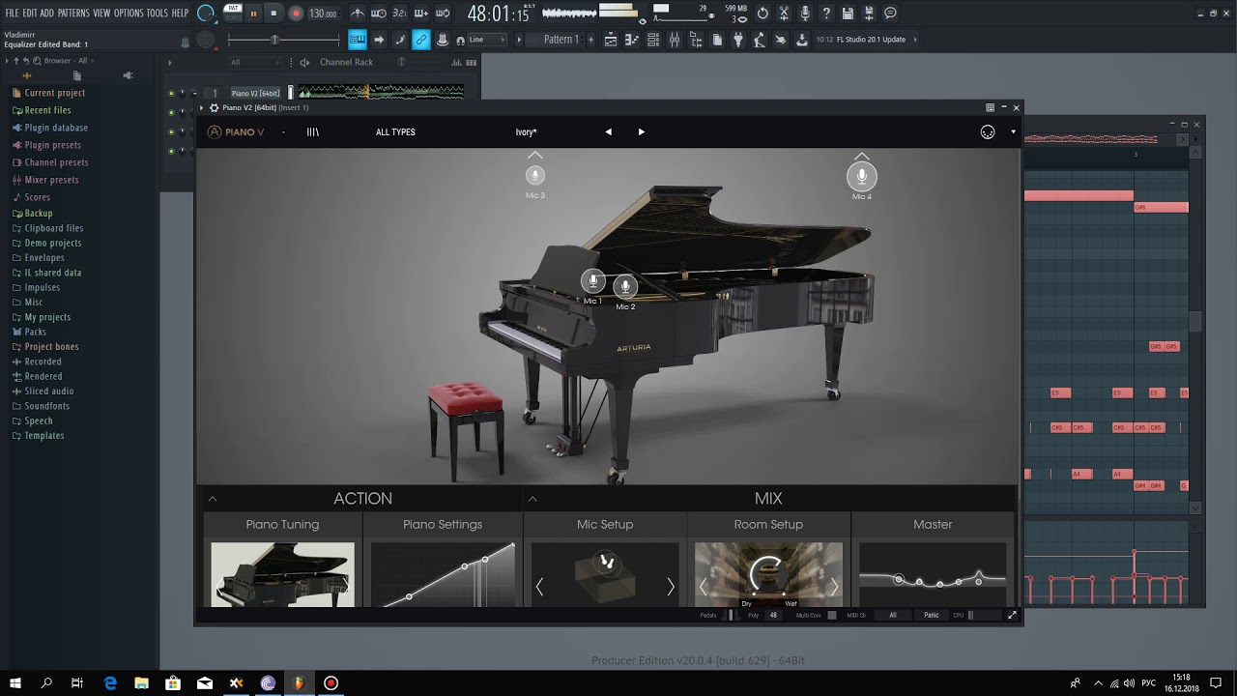Toggle the Multi-Core checkbox
The width and height of the screenshot is (1237, 696).
click(831, 615)
